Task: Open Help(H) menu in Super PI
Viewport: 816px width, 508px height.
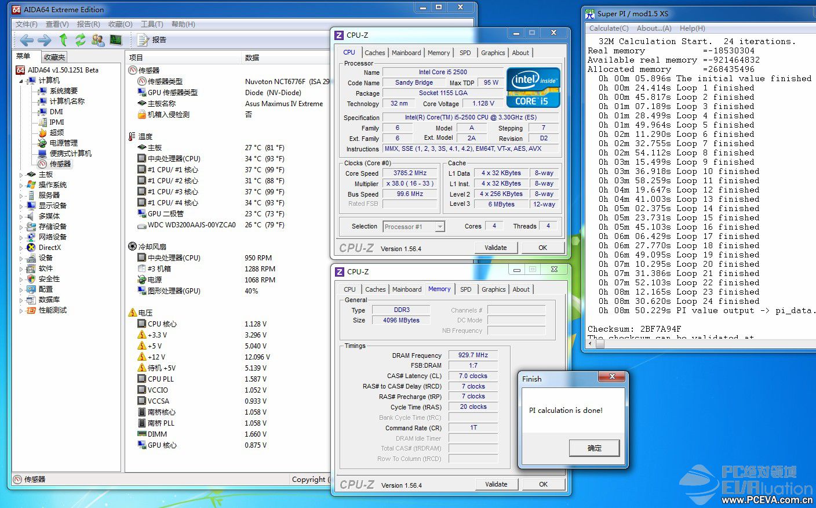Action: [x=693, y=28]
